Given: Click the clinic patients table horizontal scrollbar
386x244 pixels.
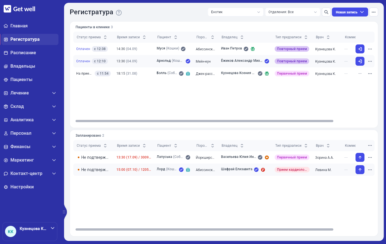Looking at the screenshot, I should pyautogui.click(x=204, y=121).
